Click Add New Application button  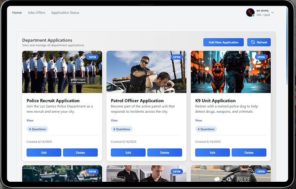click(224, 42)
